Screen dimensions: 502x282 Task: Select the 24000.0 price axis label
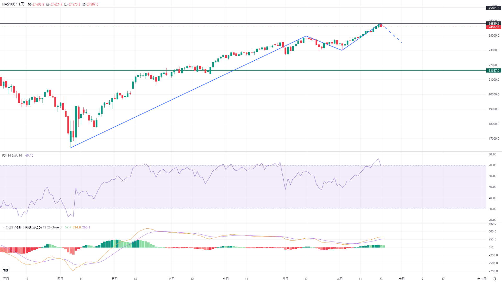pyautogui.click(x=494, y=36)
